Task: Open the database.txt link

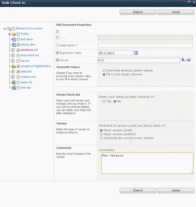Action: [x=29, y=50]
